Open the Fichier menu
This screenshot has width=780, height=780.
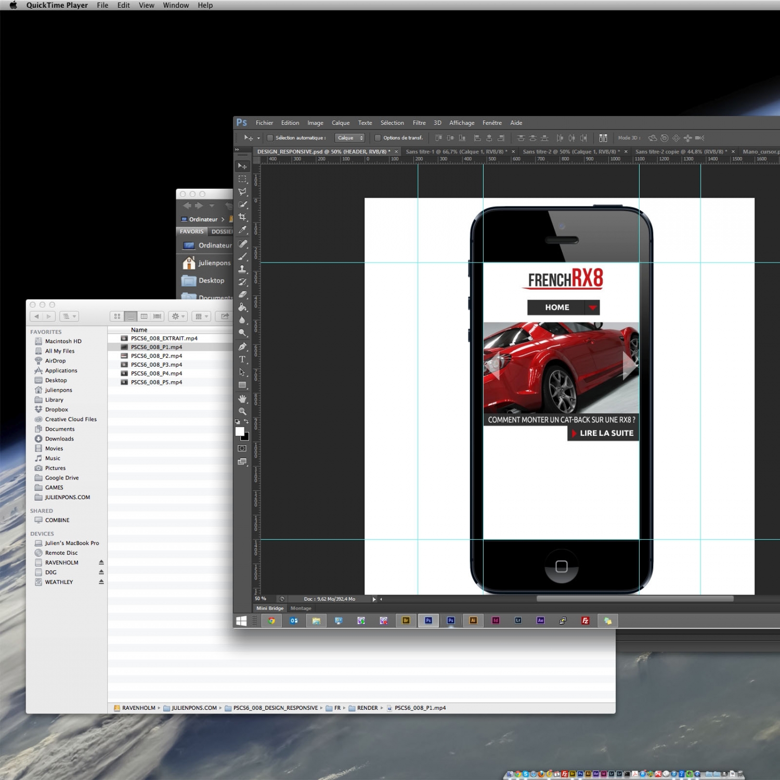(x=264, y=123)
